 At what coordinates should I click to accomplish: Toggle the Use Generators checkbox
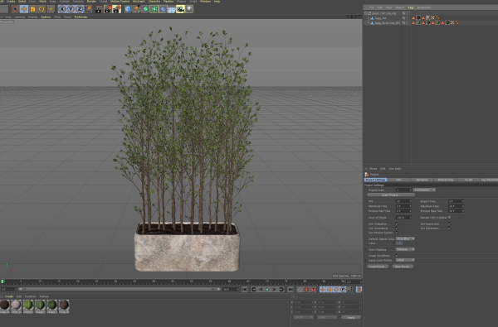pyautogui.click(x=397, y=228)
